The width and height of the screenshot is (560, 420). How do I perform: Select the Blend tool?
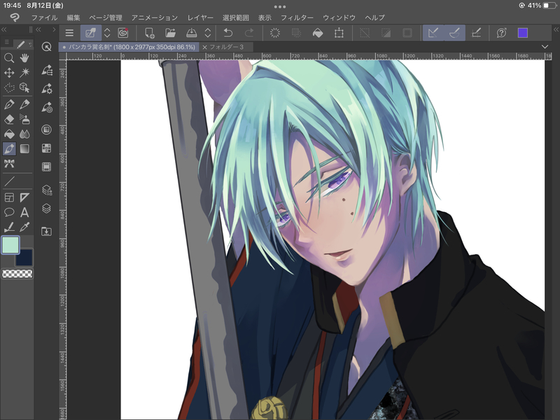[x=24, y=134]
